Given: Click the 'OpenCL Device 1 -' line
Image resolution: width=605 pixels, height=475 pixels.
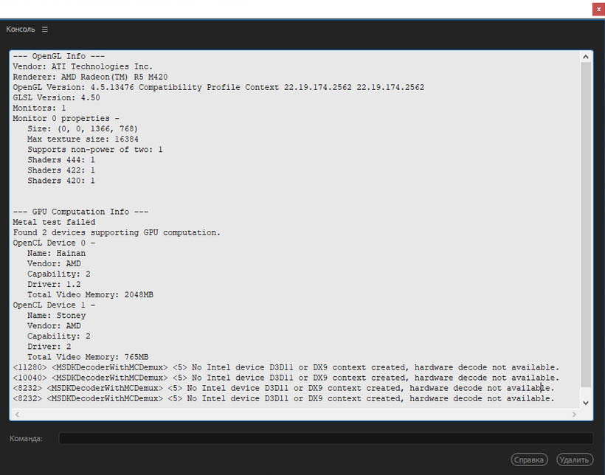Looking at the screenshot, I should coord(54,305).
